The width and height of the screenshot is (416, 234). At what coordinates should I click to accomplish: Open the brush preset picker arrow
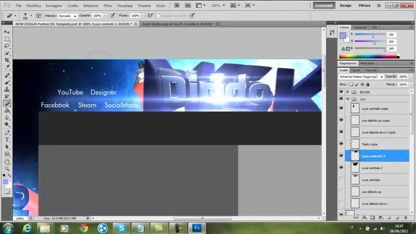[31, 16]
